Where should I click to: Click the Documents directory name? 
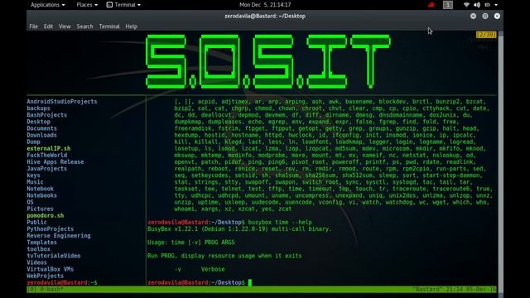point(42,128)
